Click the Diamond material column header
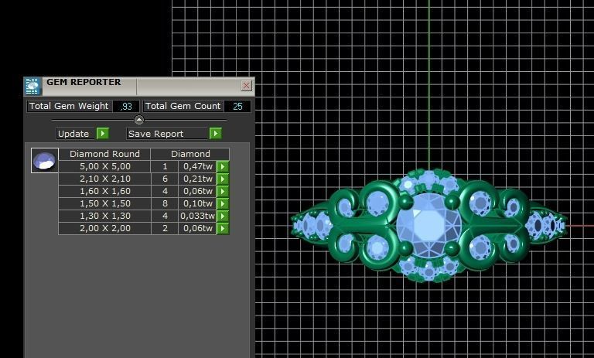The width and height of the screenshot is (594, 358). 190,154
